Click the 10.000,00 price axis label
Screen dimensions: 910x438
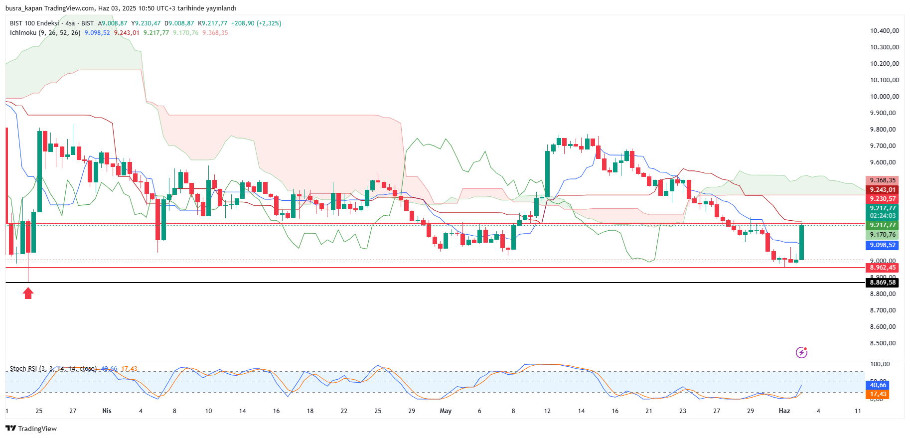(885, 97)
